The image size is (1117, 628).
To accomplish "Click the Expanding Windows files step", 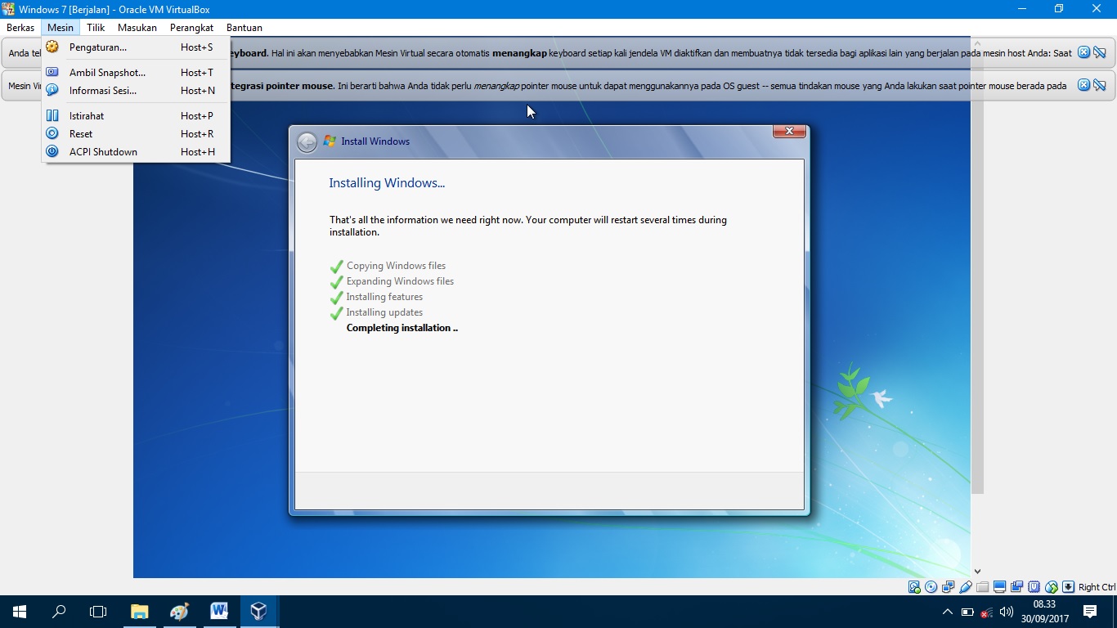I will pyautogui.click(x=400, y=281).
